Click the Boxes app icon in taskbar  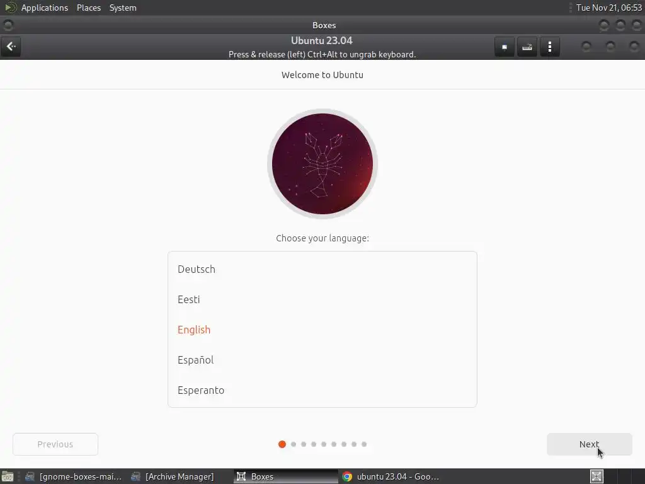(x=241, y=476)
